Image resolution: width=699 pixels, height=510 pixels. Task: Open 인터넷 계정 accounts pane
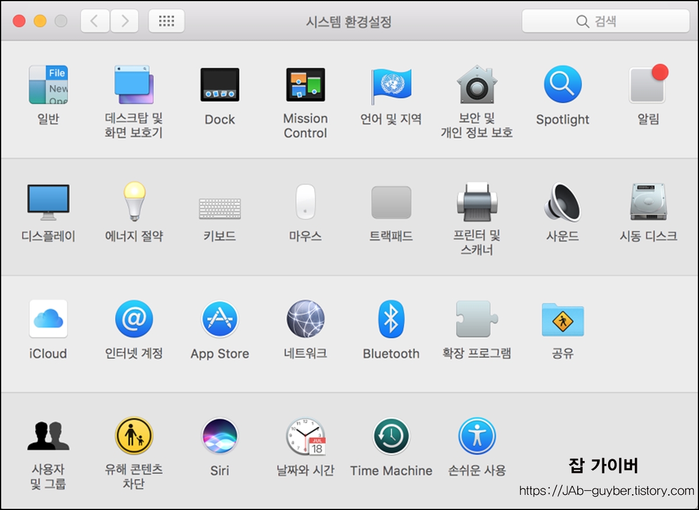click(x=134, y=319)
